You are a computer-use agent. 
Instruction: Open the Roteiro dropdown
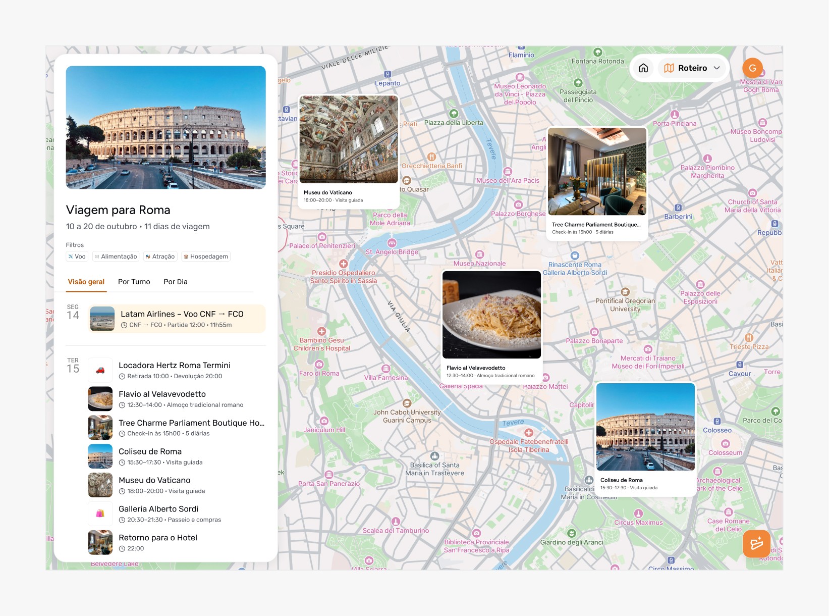[x=692, y=68]
